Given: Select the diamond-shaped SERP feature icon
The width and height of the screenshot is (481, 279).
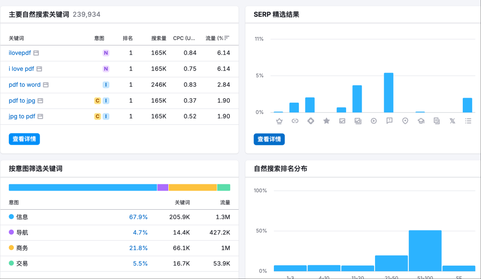Looking at the screenshot, I should (311, 121).
